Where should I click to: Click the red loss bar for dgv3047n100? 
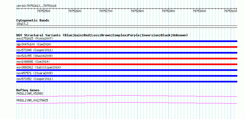[127, 47]
